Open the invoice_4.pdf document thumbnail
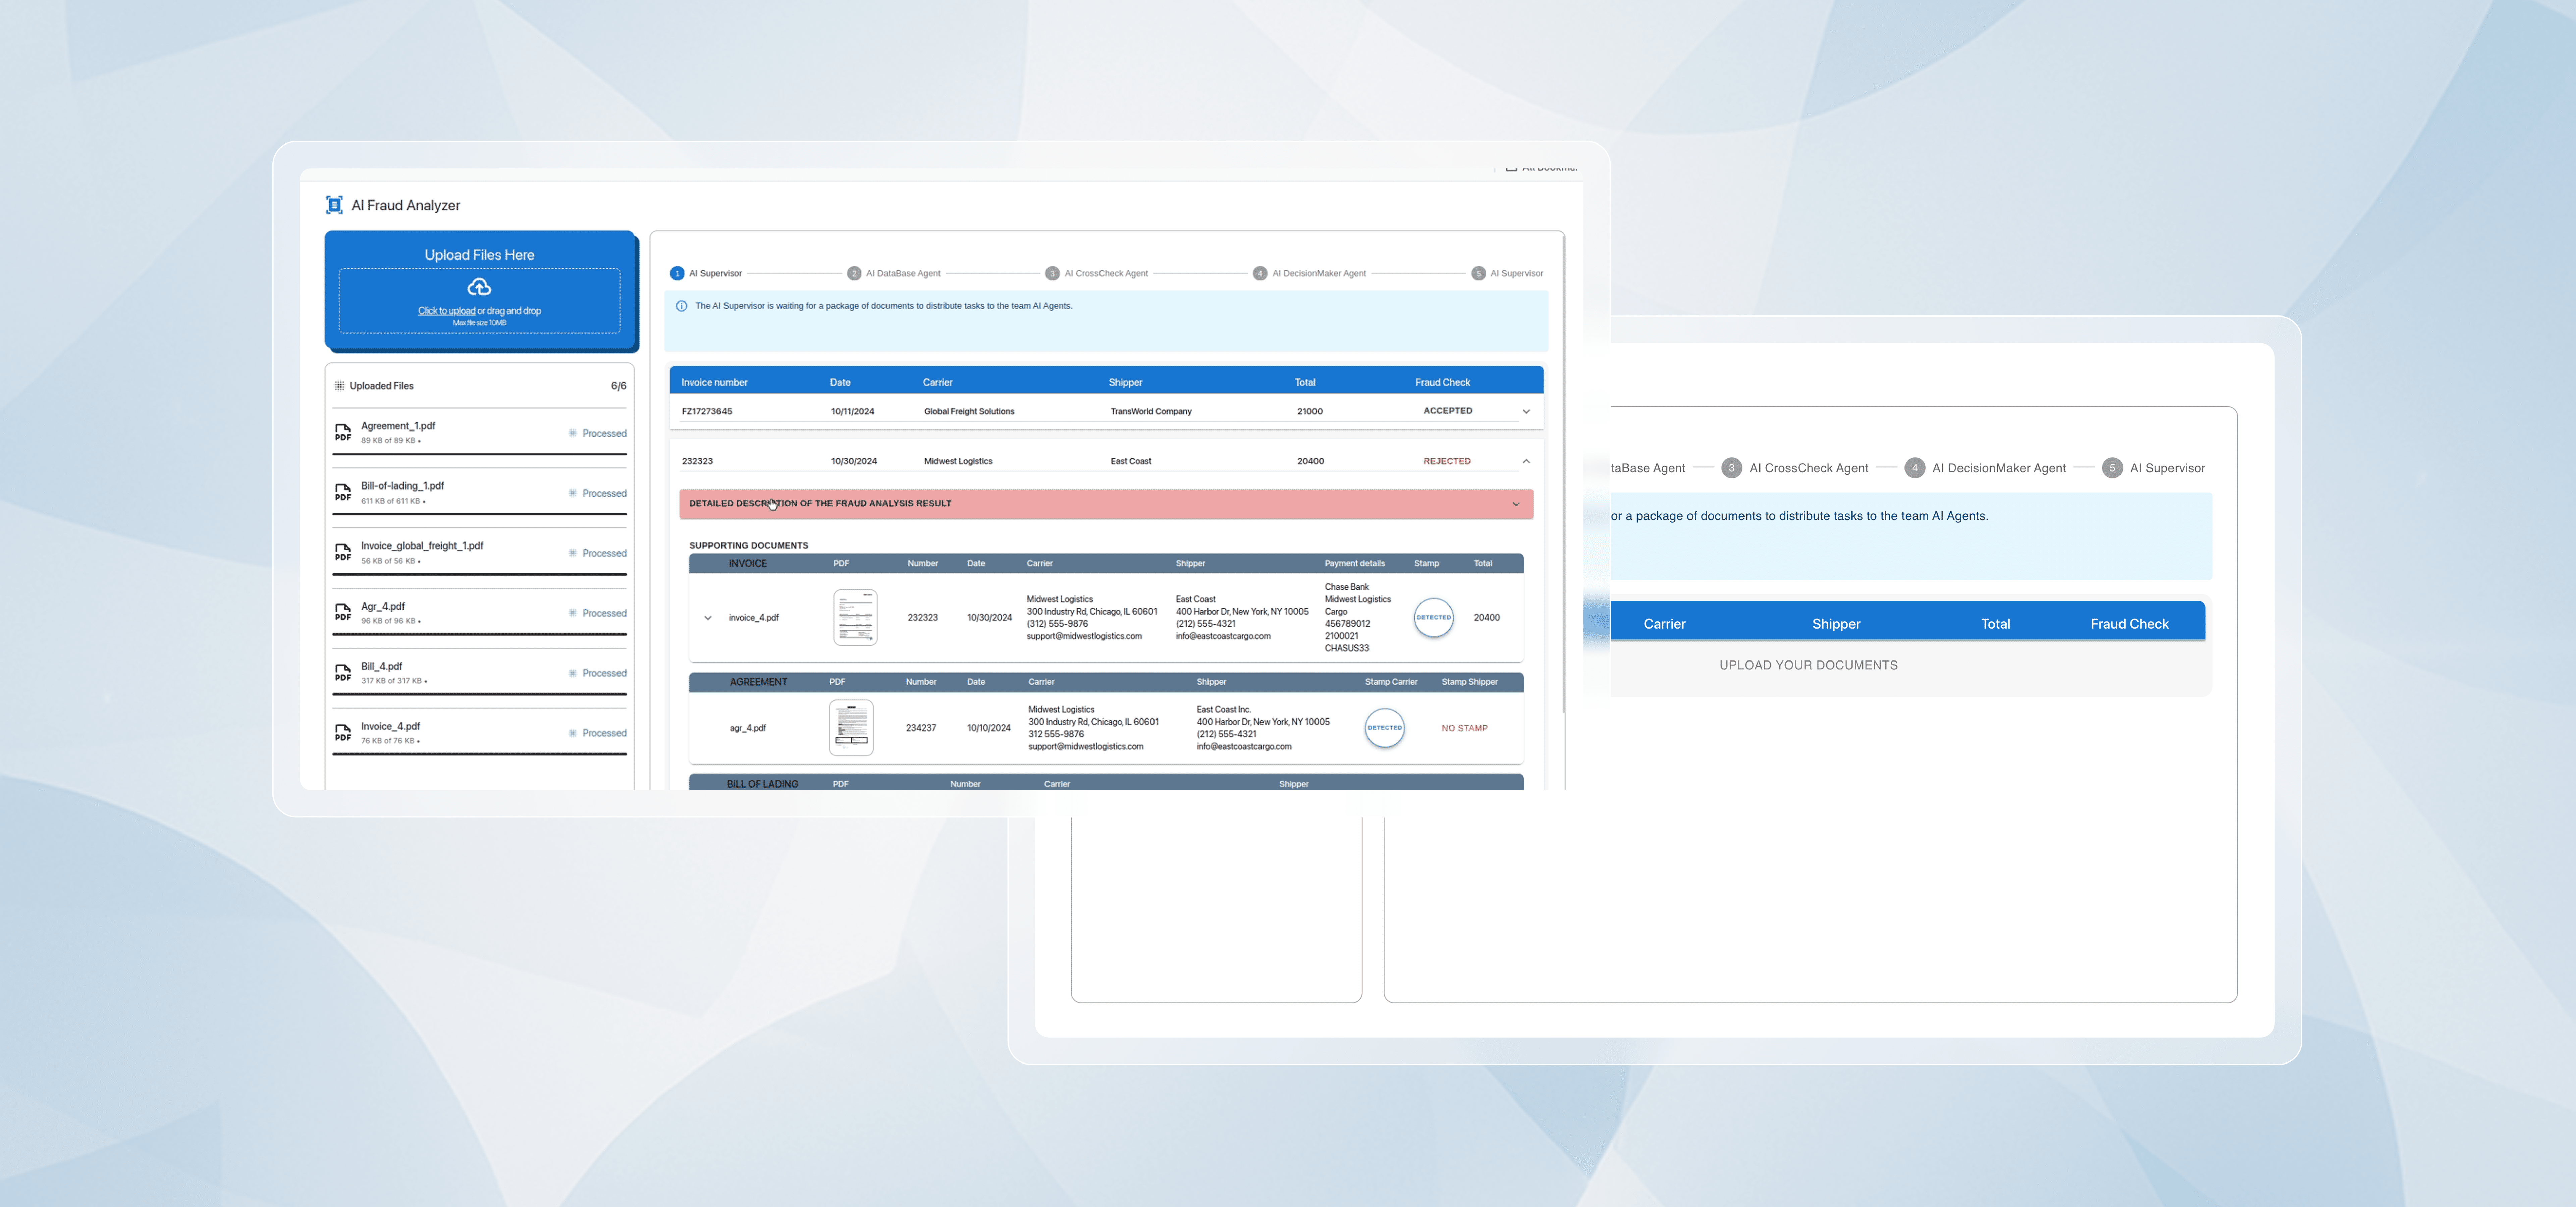 click(x=855, y=618)
